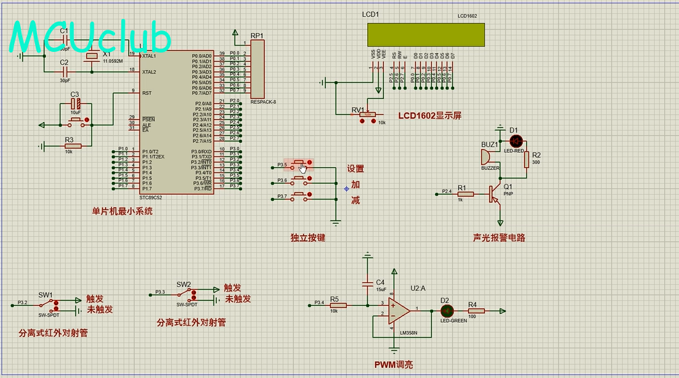This screenshot has height=378, width=679.
Task: Select the D1 red LED
Action: click(516, 141)
